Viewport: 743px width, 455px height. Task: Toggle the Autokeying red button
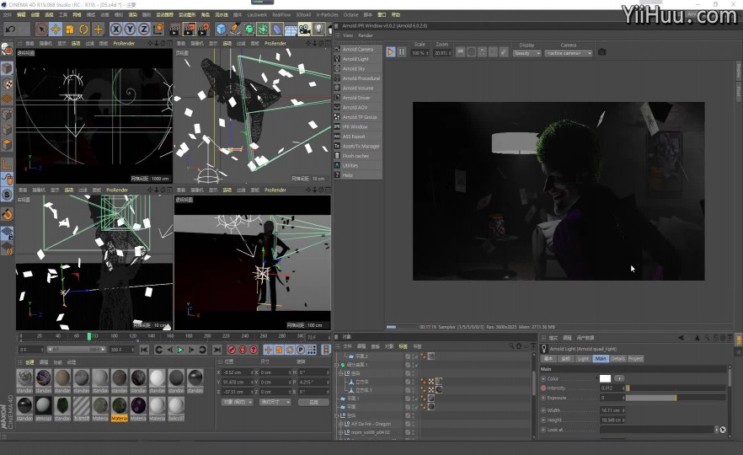click(243, 350)
